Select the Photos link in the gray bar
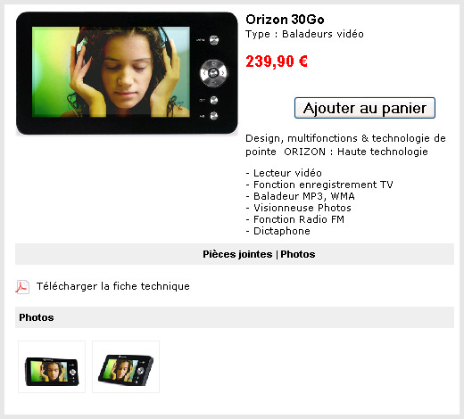Screen dimensions: 464x419 click(298, 254)
